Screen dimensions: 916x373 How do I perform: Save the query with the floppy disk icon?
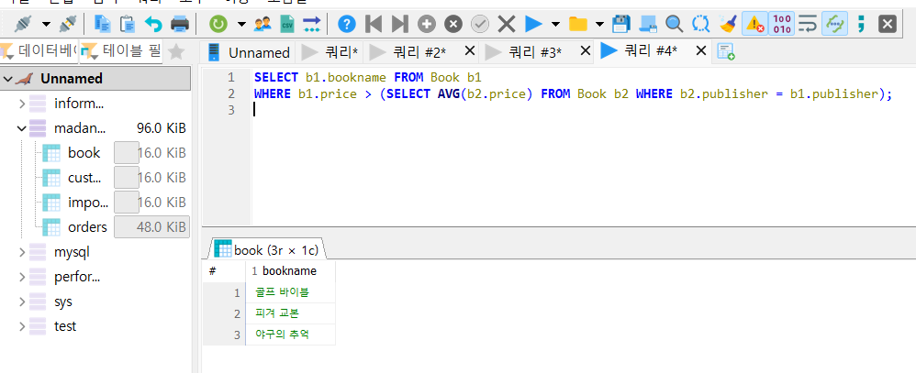pyautogui.click(x=621, y=24)
